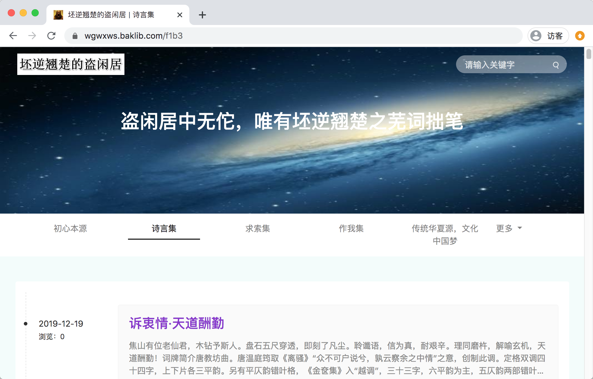Click the page vertical scrollbar thumb

click(x=589, y=54)
